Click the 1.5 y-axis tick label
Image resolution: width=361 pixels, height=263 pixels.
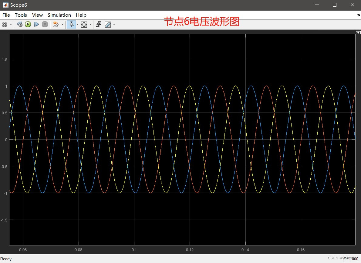pyautogui.click(x=5, y=60)
